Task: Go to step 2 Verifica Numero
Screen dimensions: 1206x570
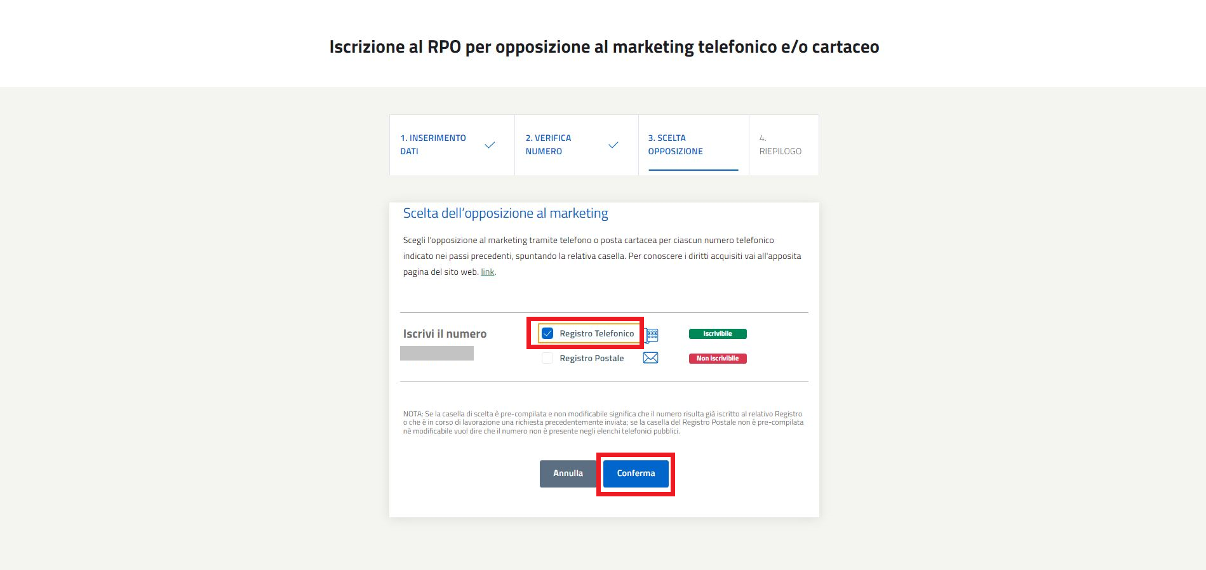Action: pyautogui.click(x=576, y=145)
